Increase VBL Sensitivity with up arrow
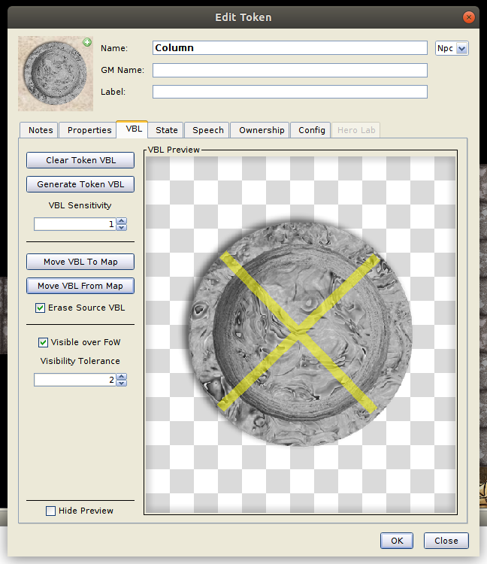Viewport: 487px width, 564px height. point(122,221)
